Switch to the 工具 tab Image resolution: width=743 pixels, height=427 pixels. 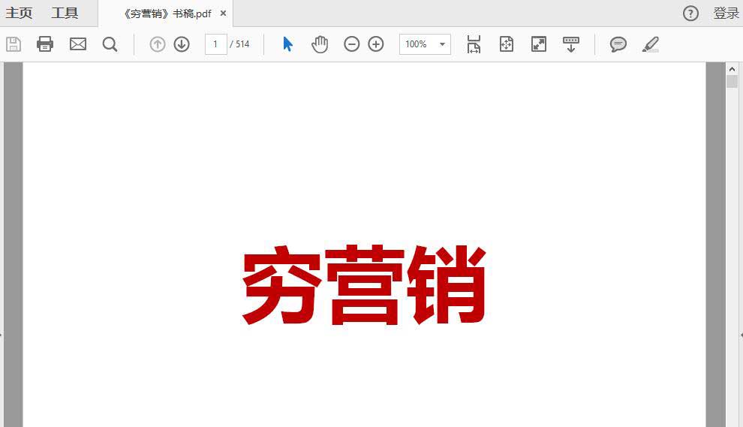click(x=65, y=13)
